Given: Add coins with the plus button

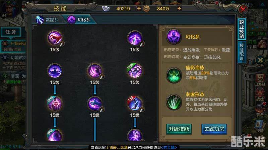Looking at the screenshot, I should pyautogui.click(x=179, y=8).
